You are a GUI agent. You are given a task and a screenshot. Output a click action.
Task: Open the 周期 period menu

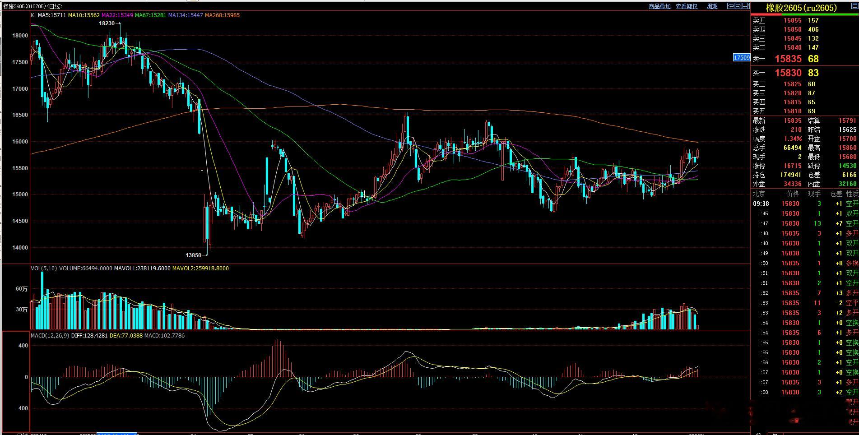pos(712,6)
